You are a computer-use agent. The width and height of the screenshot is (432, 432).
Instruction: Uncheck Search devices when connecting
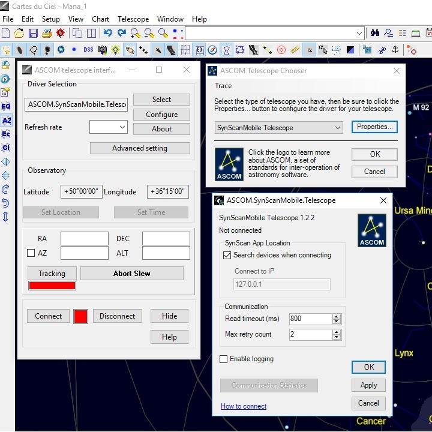click(227, 255)
